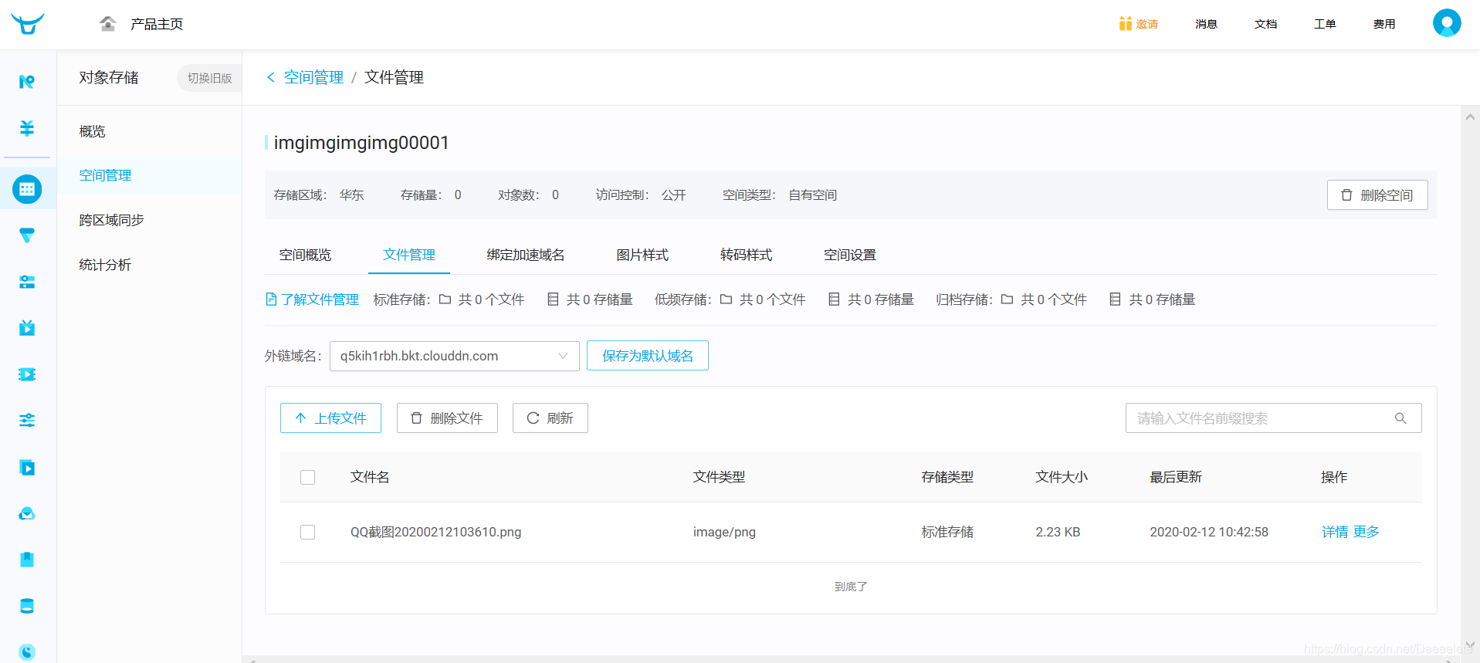Open the database cylinder sidebar icon
Viewport: 1480px width, 663px height.
27,606
